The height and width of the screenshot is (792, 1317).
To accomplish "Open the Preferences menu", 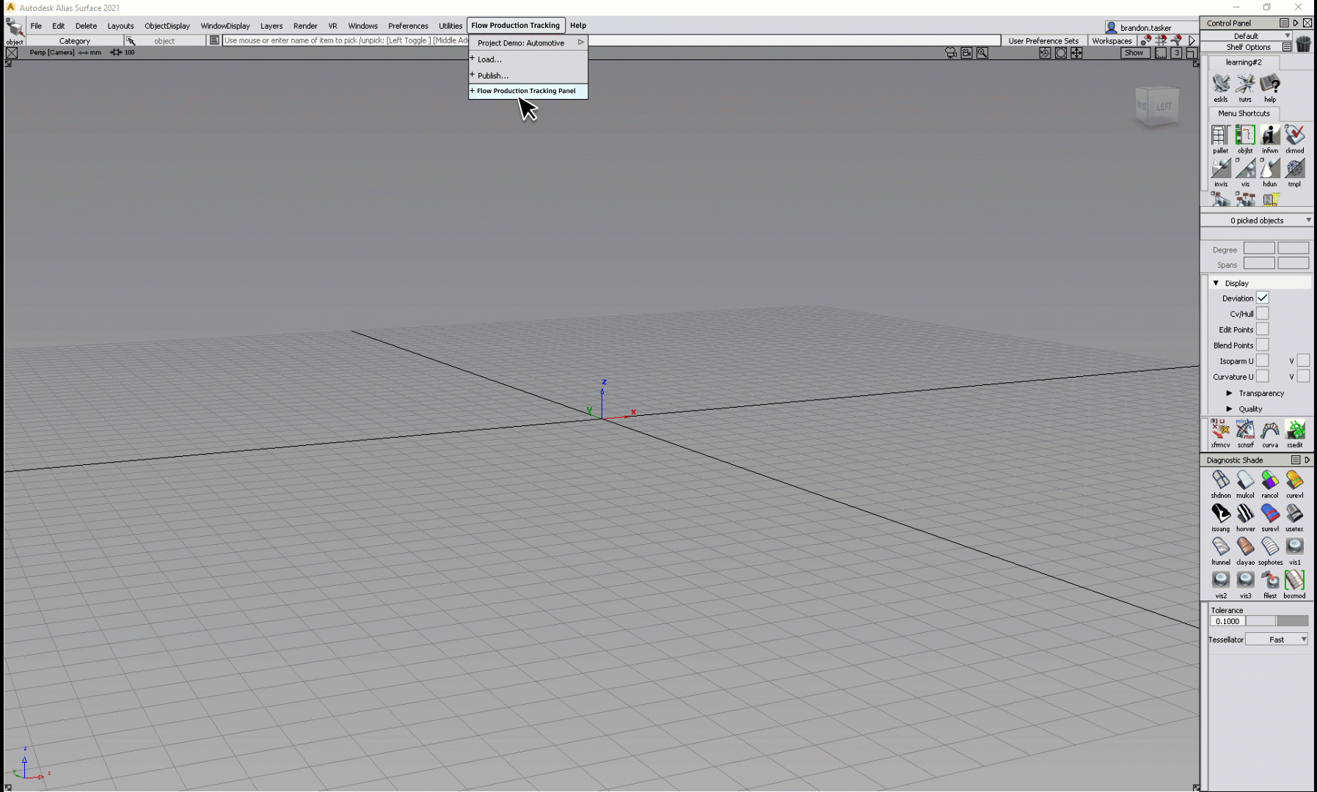I will coord(408,25).
